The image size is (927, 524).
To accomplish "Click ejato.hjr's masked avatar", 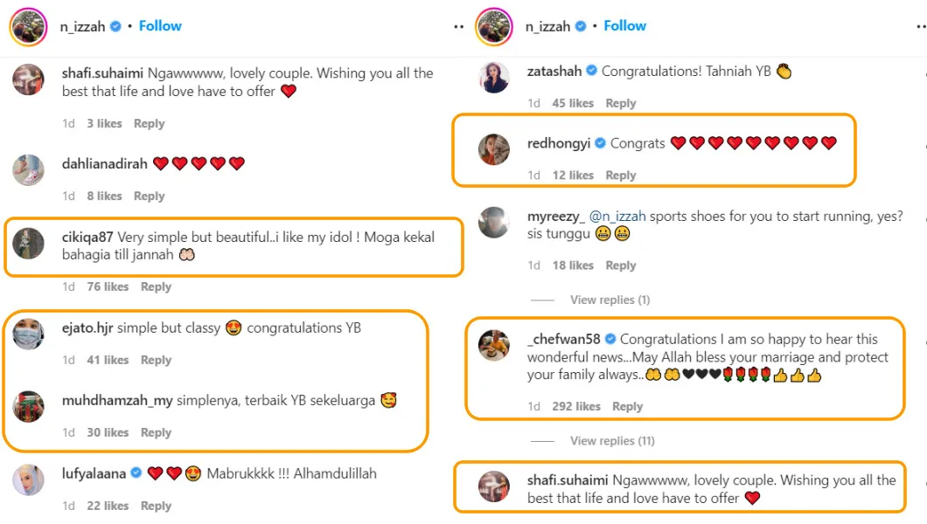I will pos(28,334).
